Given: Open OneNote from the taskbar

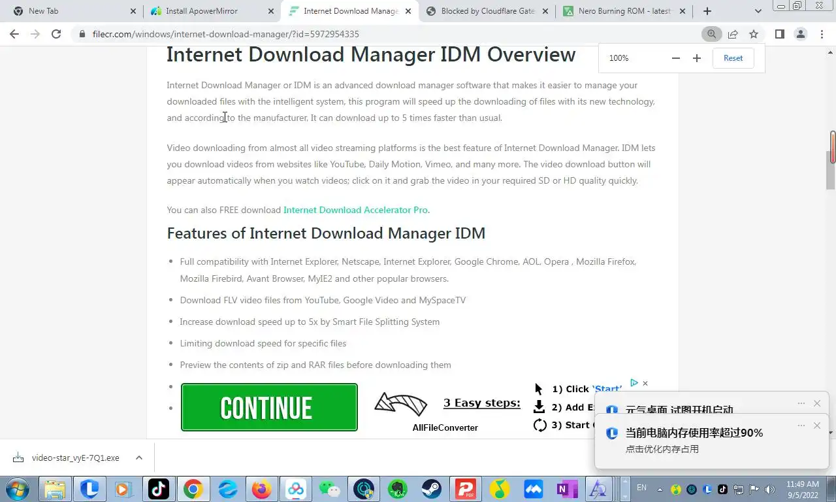Looking at the screenshot, I should [566, 489].
